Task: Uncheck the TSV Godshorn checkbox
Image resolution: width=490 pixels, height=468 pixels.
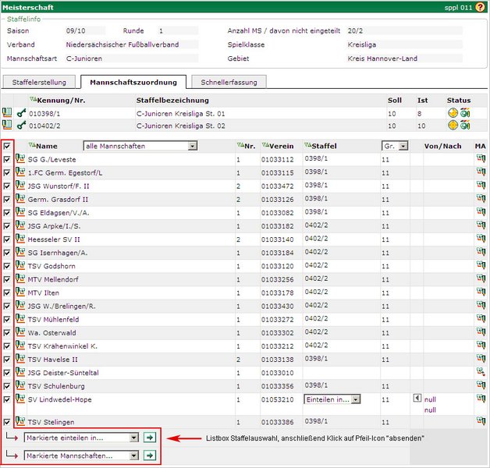Action: pos(7,266)
